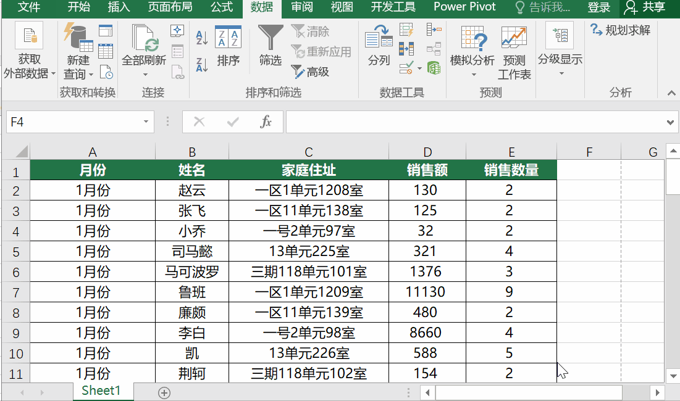The height and width of the screenshot is (401, 680).
Task: Sort descending with the ZA sort icon
Action: coord(201,62)
